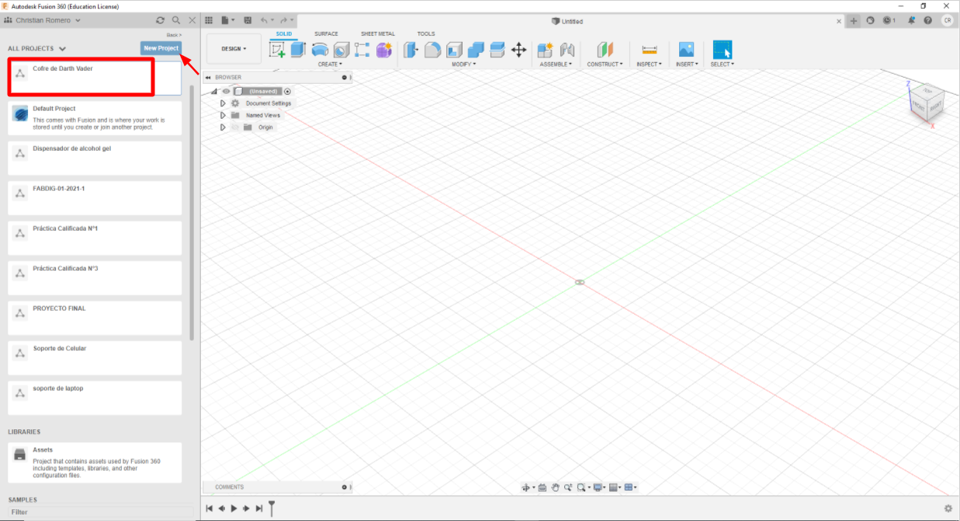This screenshot has width=960, height=521.
Task: Activate the Move/Copy tool
Action: point(518,50)
